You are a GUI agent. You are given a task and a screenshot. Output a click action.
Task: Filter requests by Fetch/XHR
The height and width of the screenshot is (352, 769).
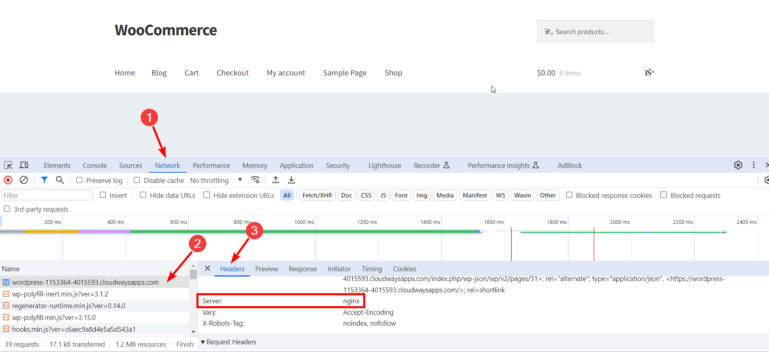pyautogui.click(x=317, y=195)
